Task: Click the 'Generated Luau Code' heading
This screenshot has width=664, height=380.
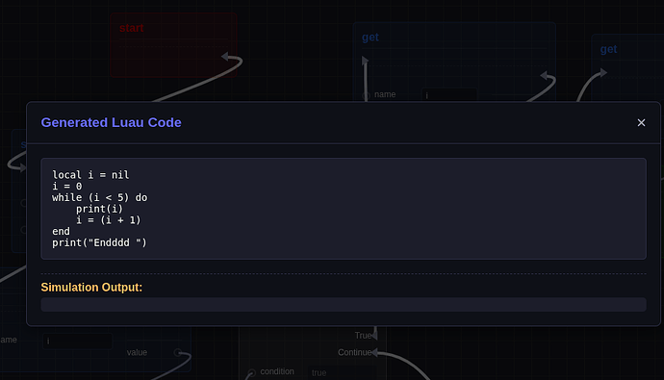Action: tap(111, 122)
